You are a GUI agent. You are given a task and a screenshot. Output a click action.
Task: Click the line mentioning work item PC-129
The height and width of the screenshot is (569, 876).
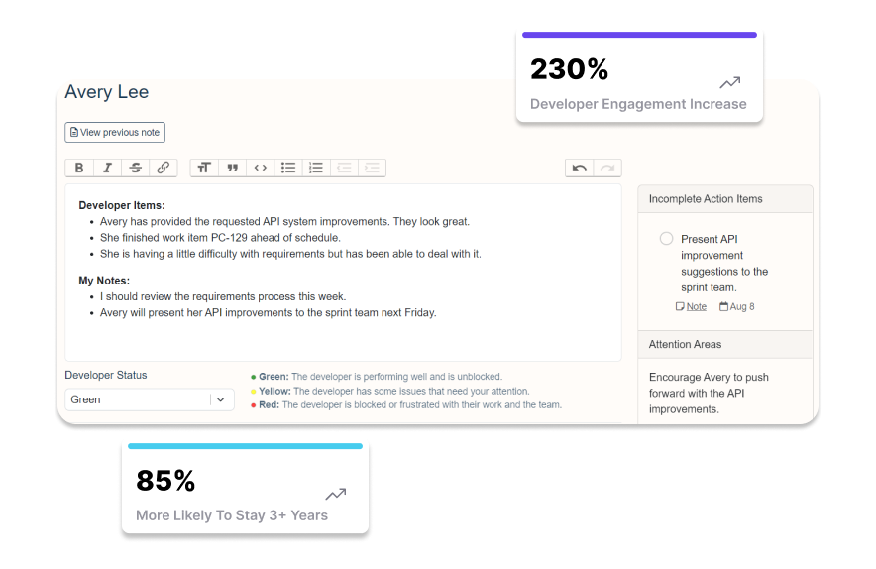pos(220,238)
